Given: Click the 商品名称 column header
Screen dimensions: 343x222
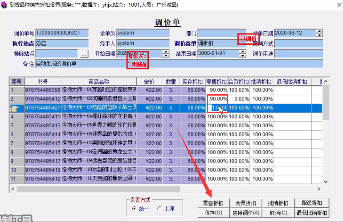Looking at the screenshot, I should [x=99, y=82].
